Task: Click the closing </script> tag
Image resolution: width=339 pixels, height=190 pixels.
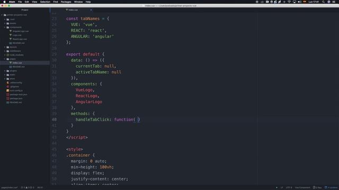Action: pyautogui.click(x=77, y=137)
